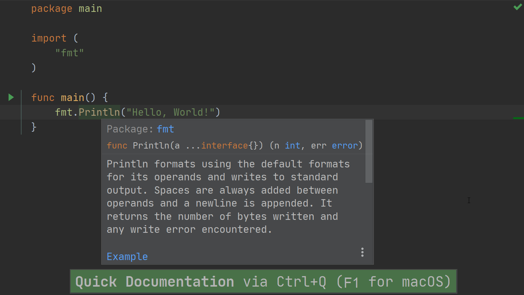Click the func keyword before main()
Screen dimensions: 524x295
(x=43, y=97)
